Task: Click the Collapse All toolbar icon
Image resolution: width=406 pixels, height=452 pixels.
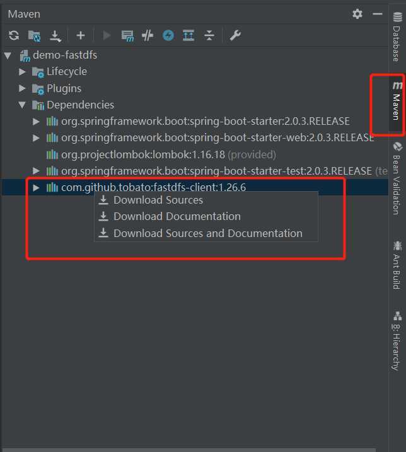Action: (209, 35)
